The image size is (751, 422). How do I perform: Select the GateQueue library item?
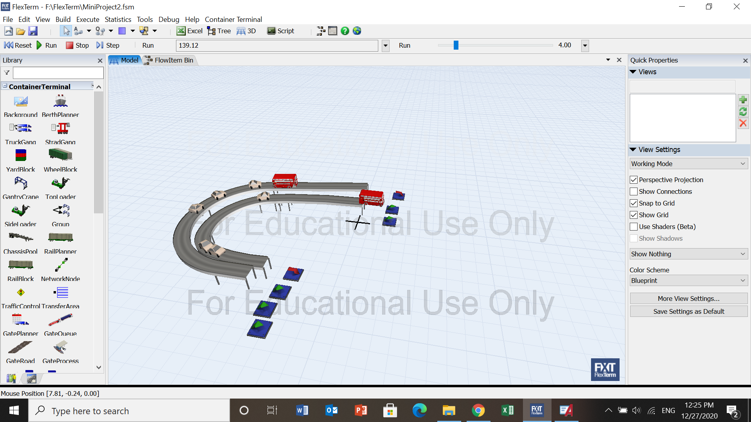point(60,320)
